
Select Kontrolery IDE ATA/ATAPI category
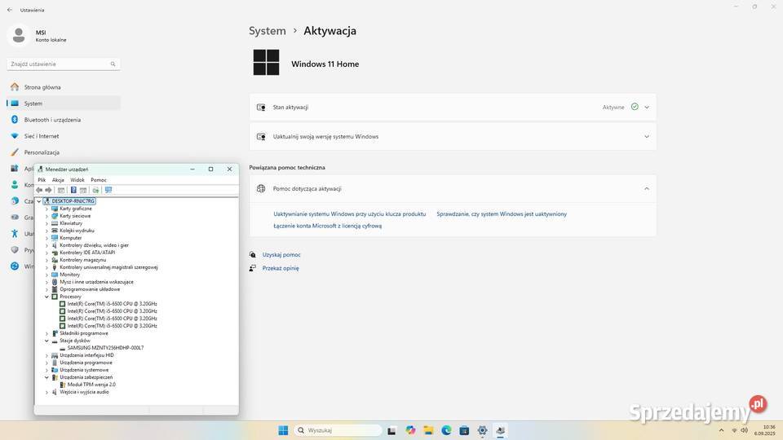click(x=87, y=253)
